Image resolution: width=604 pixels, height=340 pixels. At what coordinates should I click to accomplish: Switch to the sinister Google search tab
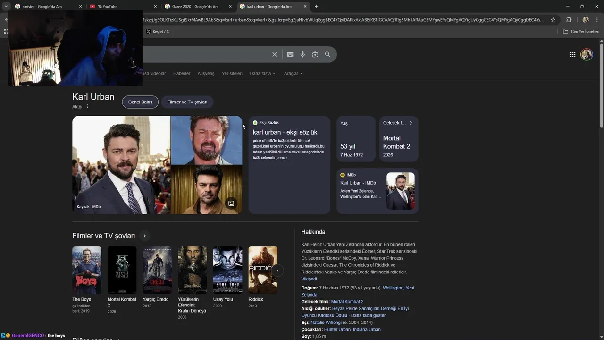point(48,6)
